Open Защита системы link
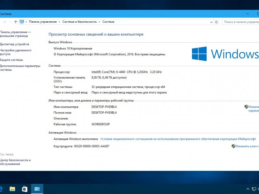259x194 pixels. [11, 60]
